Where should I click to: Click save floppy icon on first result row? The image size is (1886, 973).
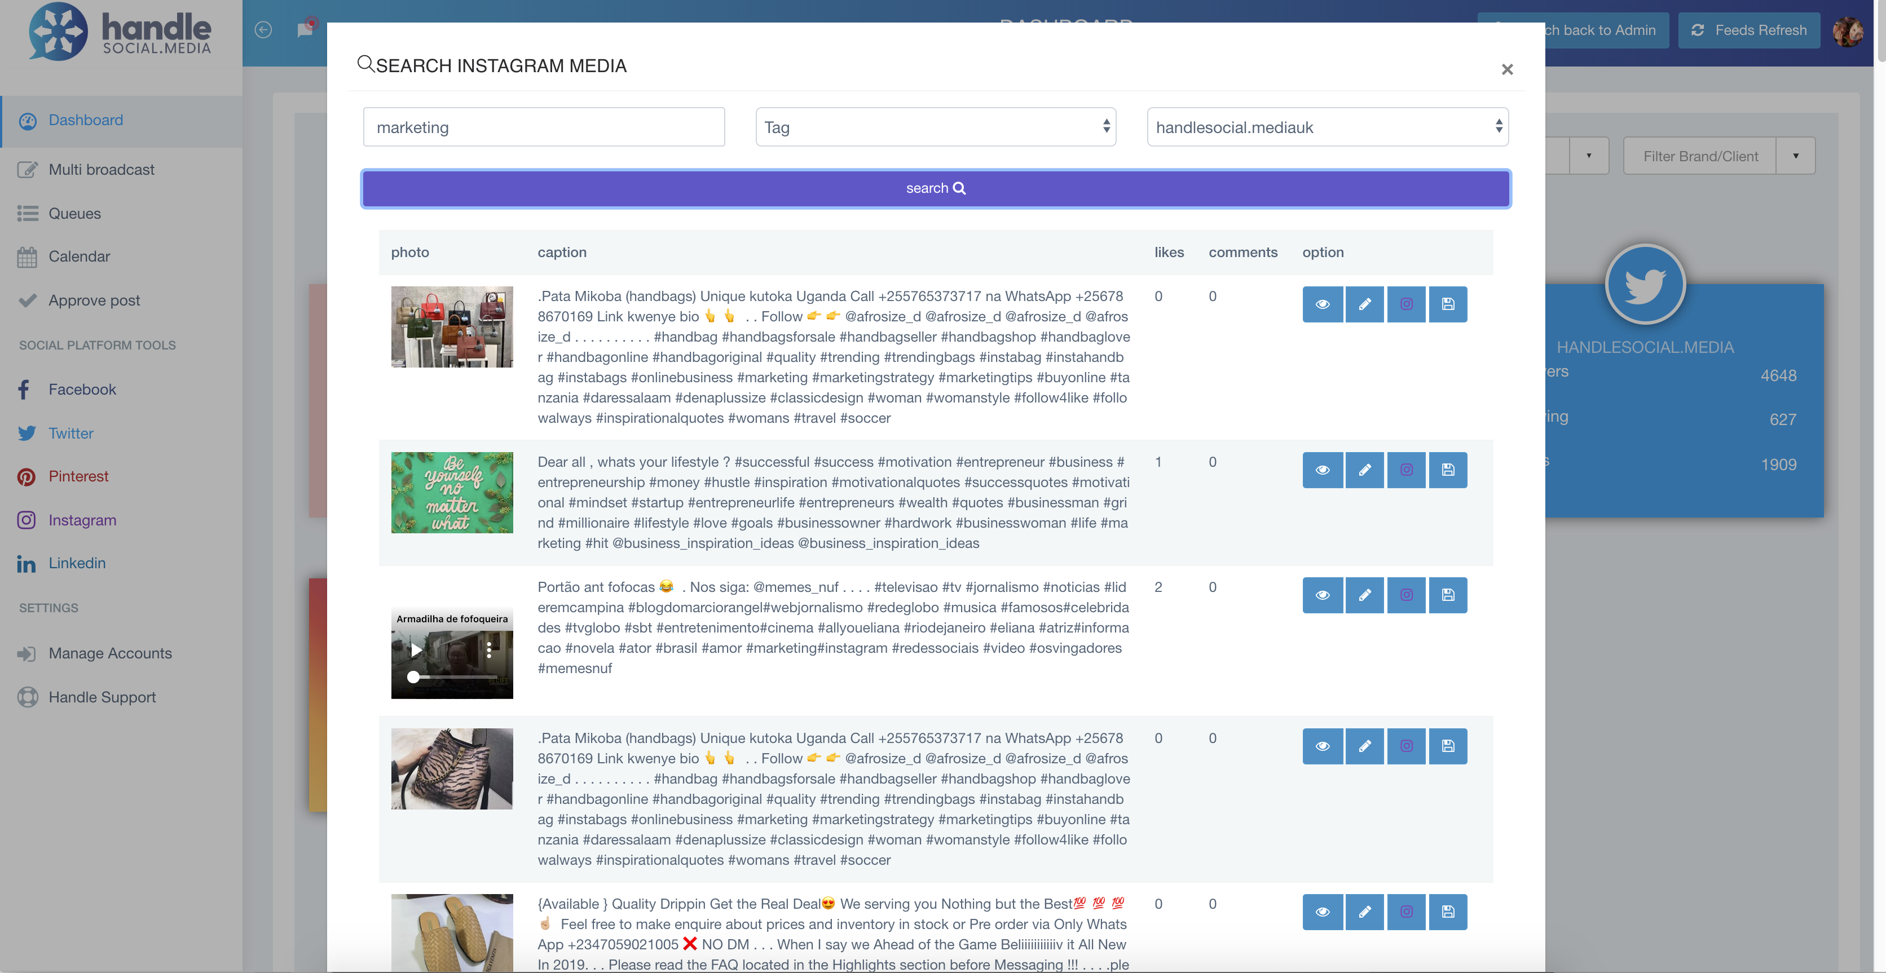pyautogui.click(x=1447, y=304)
